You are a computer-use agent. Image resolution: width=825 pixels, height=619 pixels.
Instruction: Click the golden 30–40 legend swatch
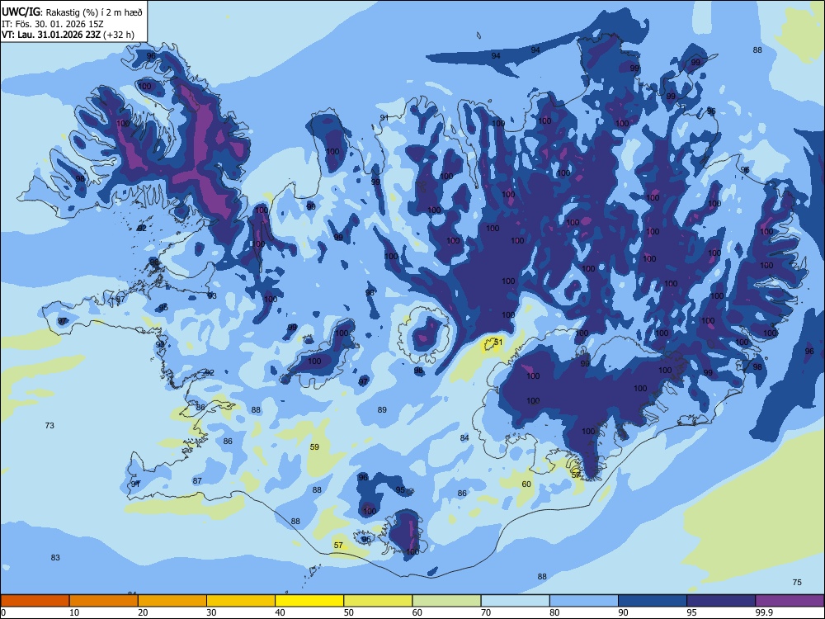click(241, 601)
